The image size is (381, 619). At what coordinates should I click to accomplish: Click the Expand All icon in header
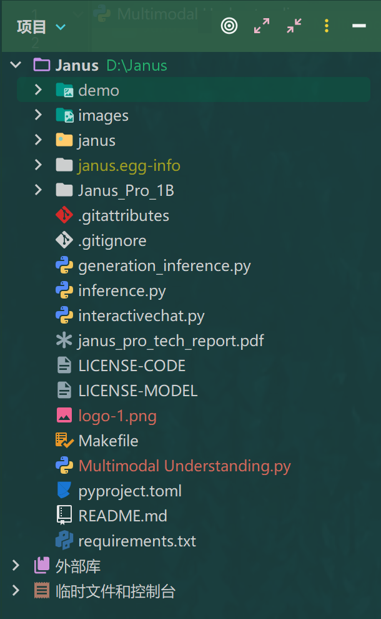point(262,26)
